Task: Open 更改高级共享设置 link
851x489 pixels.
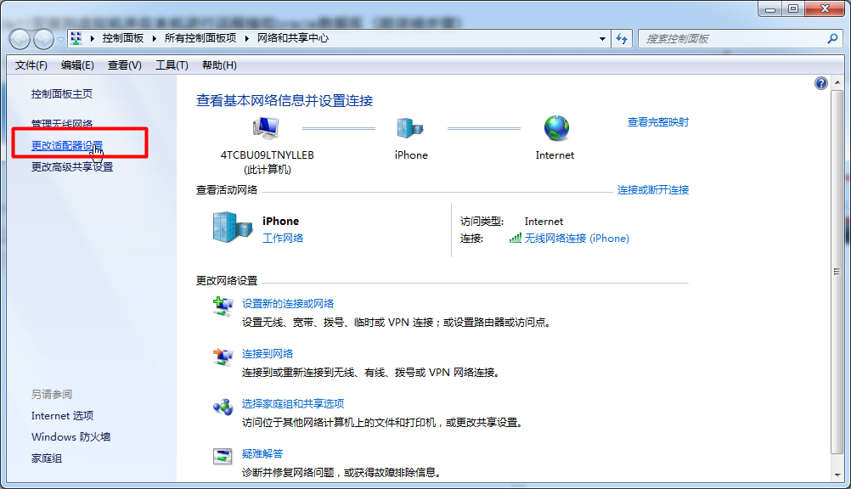Action: pos(72,167)
